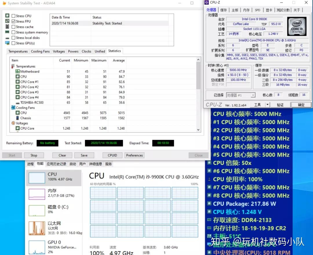Screen dimensions: 313x255
Task: Enable the Stress CPU checkbox
Action: click(x=13, y=16)
